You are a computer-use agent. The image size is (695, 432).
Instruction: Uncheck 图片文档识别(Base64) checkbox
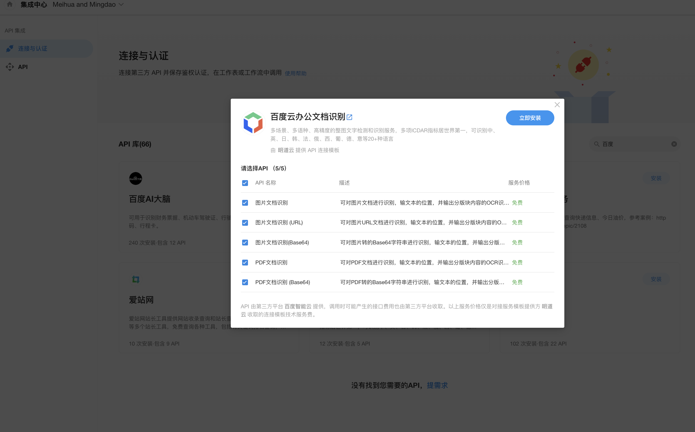[245, 243]
